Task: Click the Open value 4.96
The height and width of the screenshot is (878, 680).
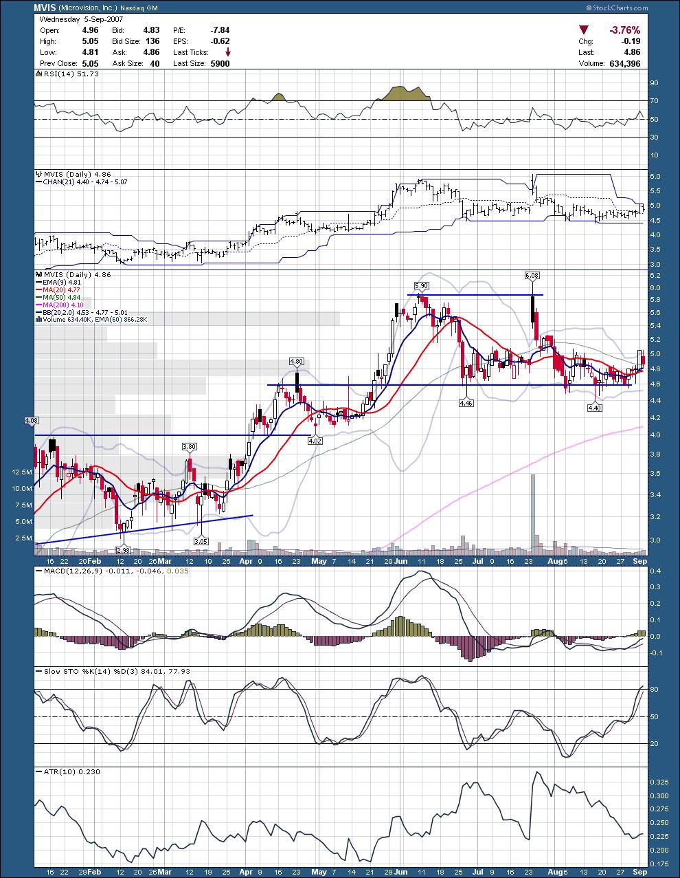Action: (89, 30)
